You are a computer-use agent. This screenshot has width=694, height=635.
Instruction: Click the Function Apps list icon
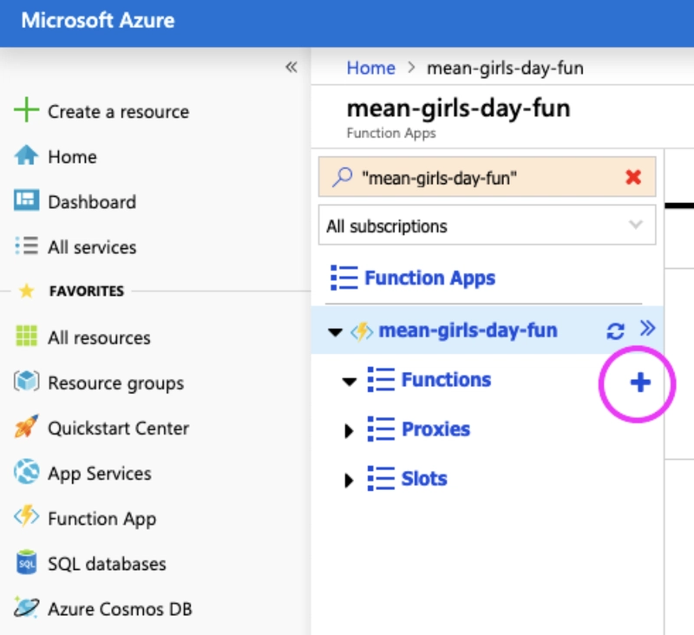pyautogui.click(x=344, y=278)
